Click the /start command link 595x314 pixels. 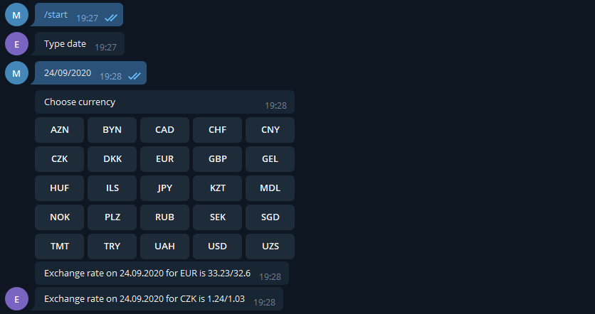pyautogui.click(x=56, y=15)
